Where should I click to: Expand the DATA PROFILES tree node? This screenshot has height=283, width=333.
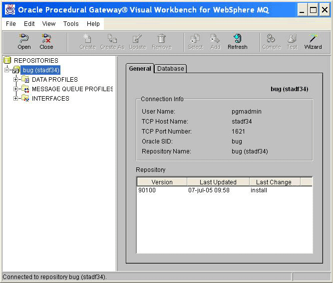tap(16, 80)
